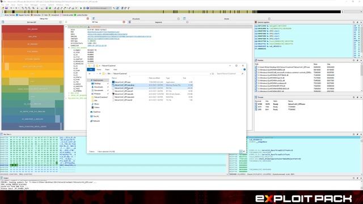Image resolution: width=363 pixels, height=204 pixels.
Task: Open the Windows menu in IDA
Action: pyautogui.click(x=60, y=5)
